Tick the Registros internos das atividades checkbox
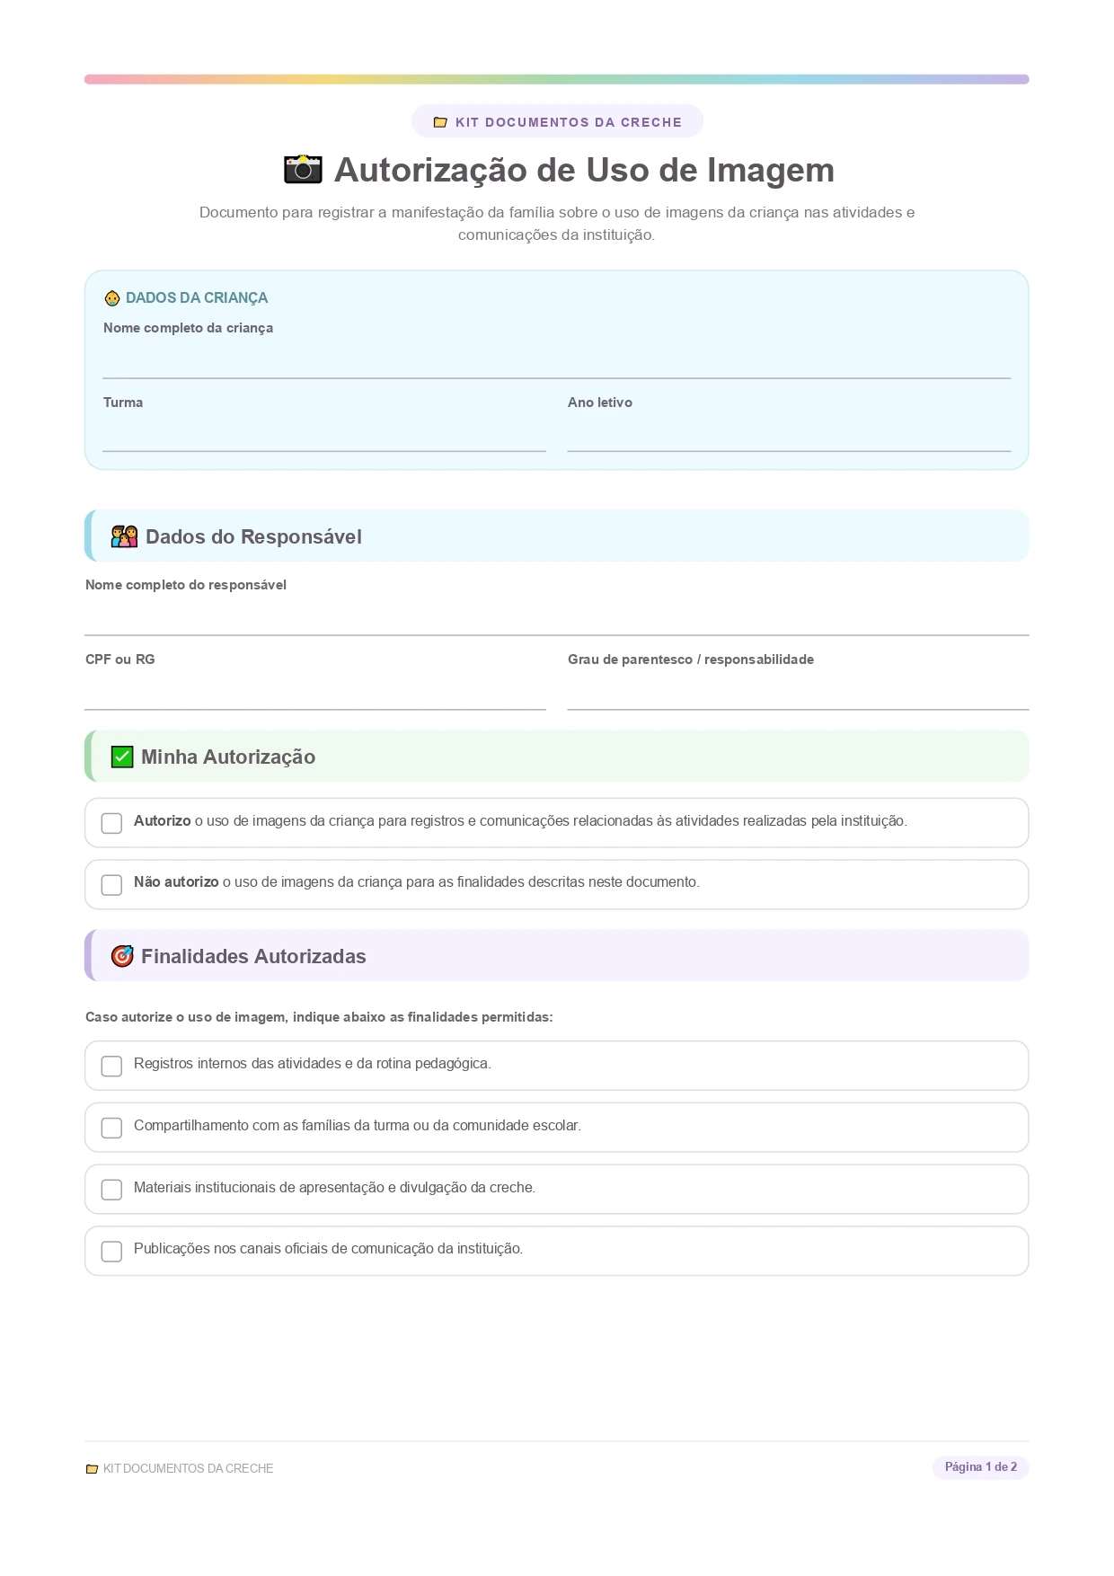The height and width of the screenshot is (1576, 1114). [x=111, y=1066]
